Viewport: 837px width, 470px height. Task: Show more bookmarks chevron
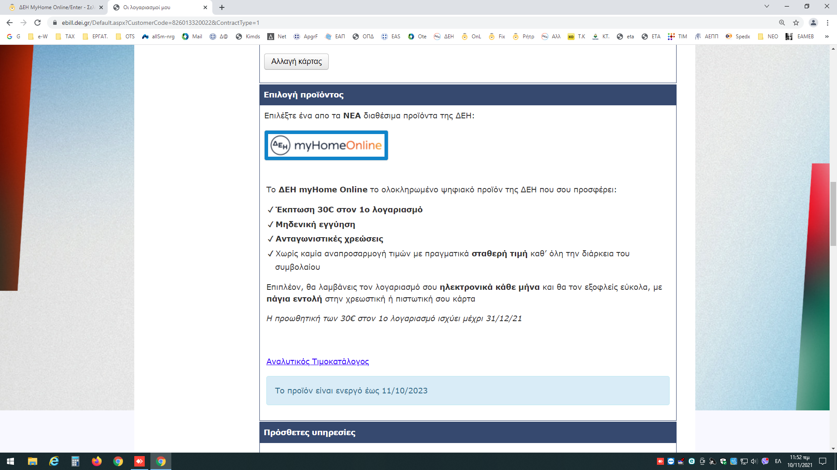(x=827, y=37)
